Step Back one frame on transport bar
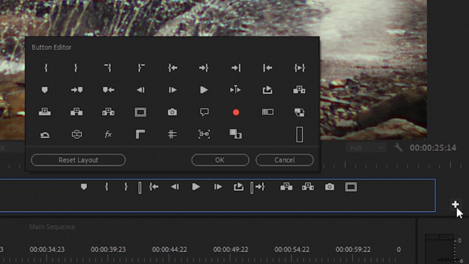The height and width of the screenshot is (264, 469). click(x=175, y=187)
